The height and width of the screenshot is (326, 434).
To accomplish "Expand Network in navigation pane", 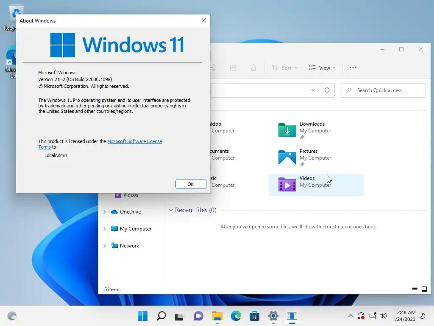I will [x=105, y=246].
